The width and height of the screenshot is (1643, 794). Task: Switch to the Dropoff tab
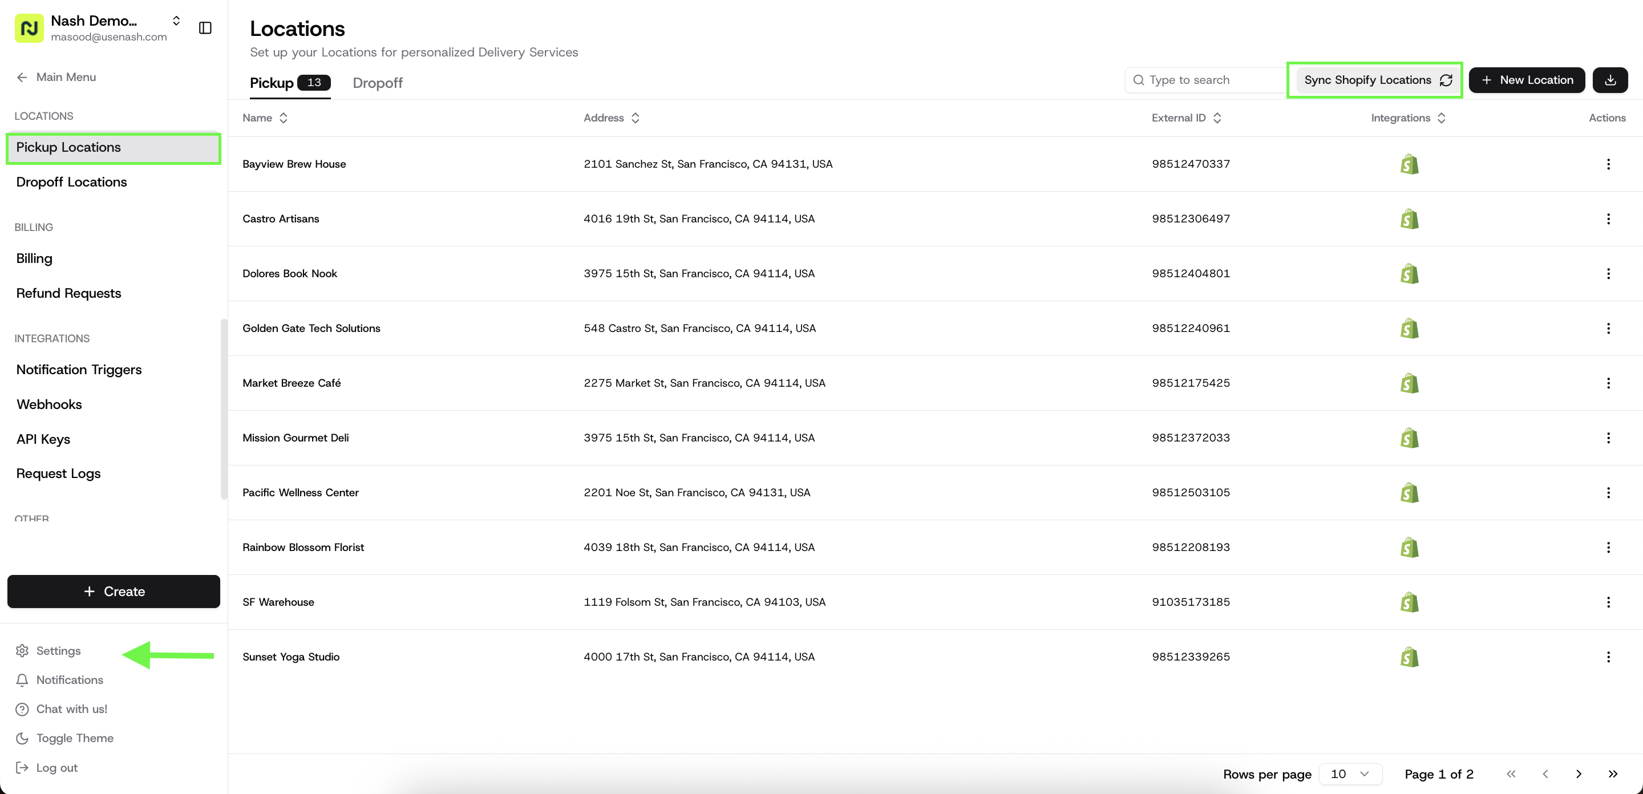(377, 83)
